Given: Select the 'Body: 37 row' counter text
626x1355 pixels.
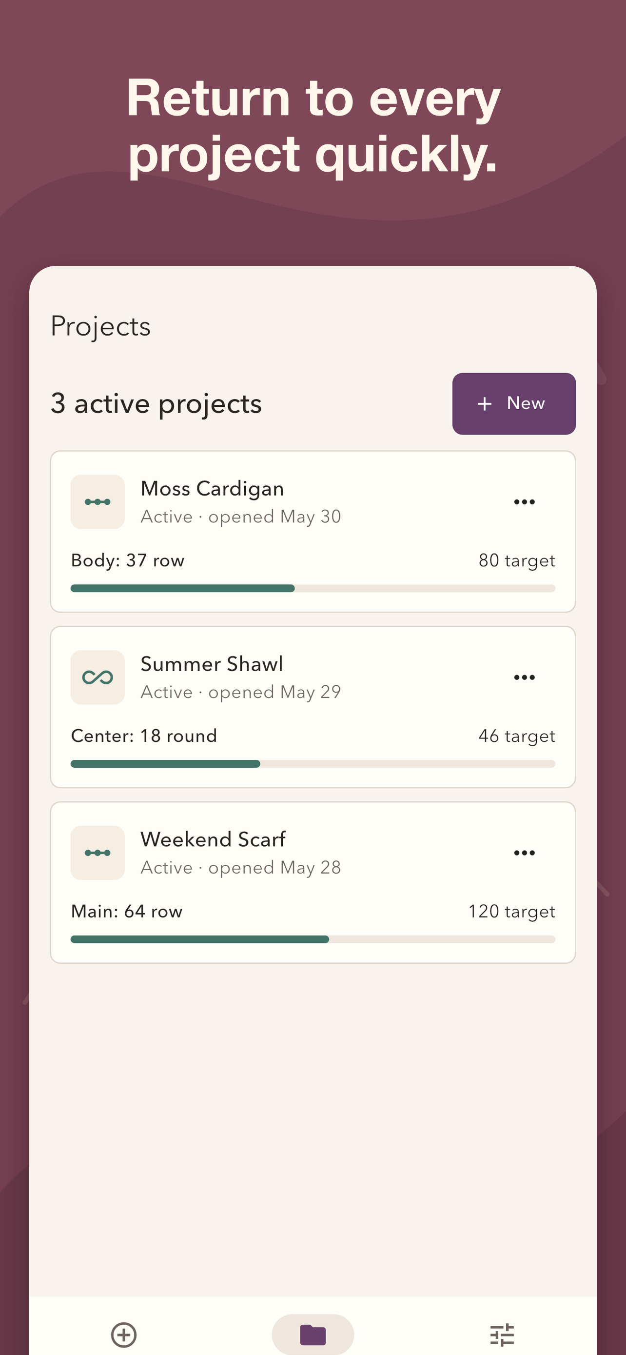Looking at the screenshot, I should coord(128,561).
